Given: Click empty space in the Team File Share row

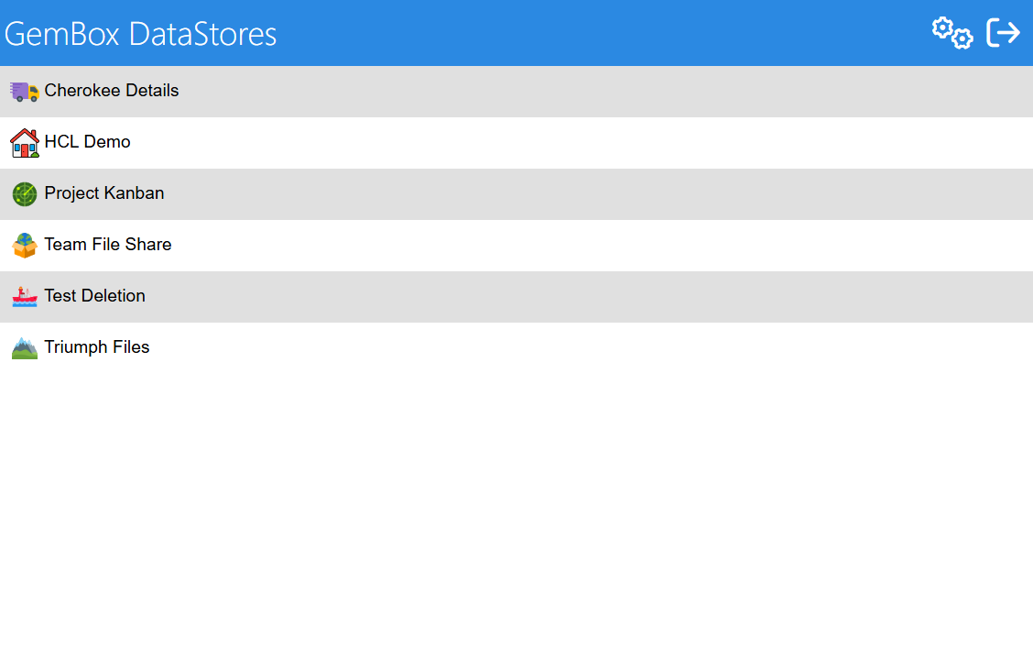Looking at the screenshot, I should coord(595,245).
